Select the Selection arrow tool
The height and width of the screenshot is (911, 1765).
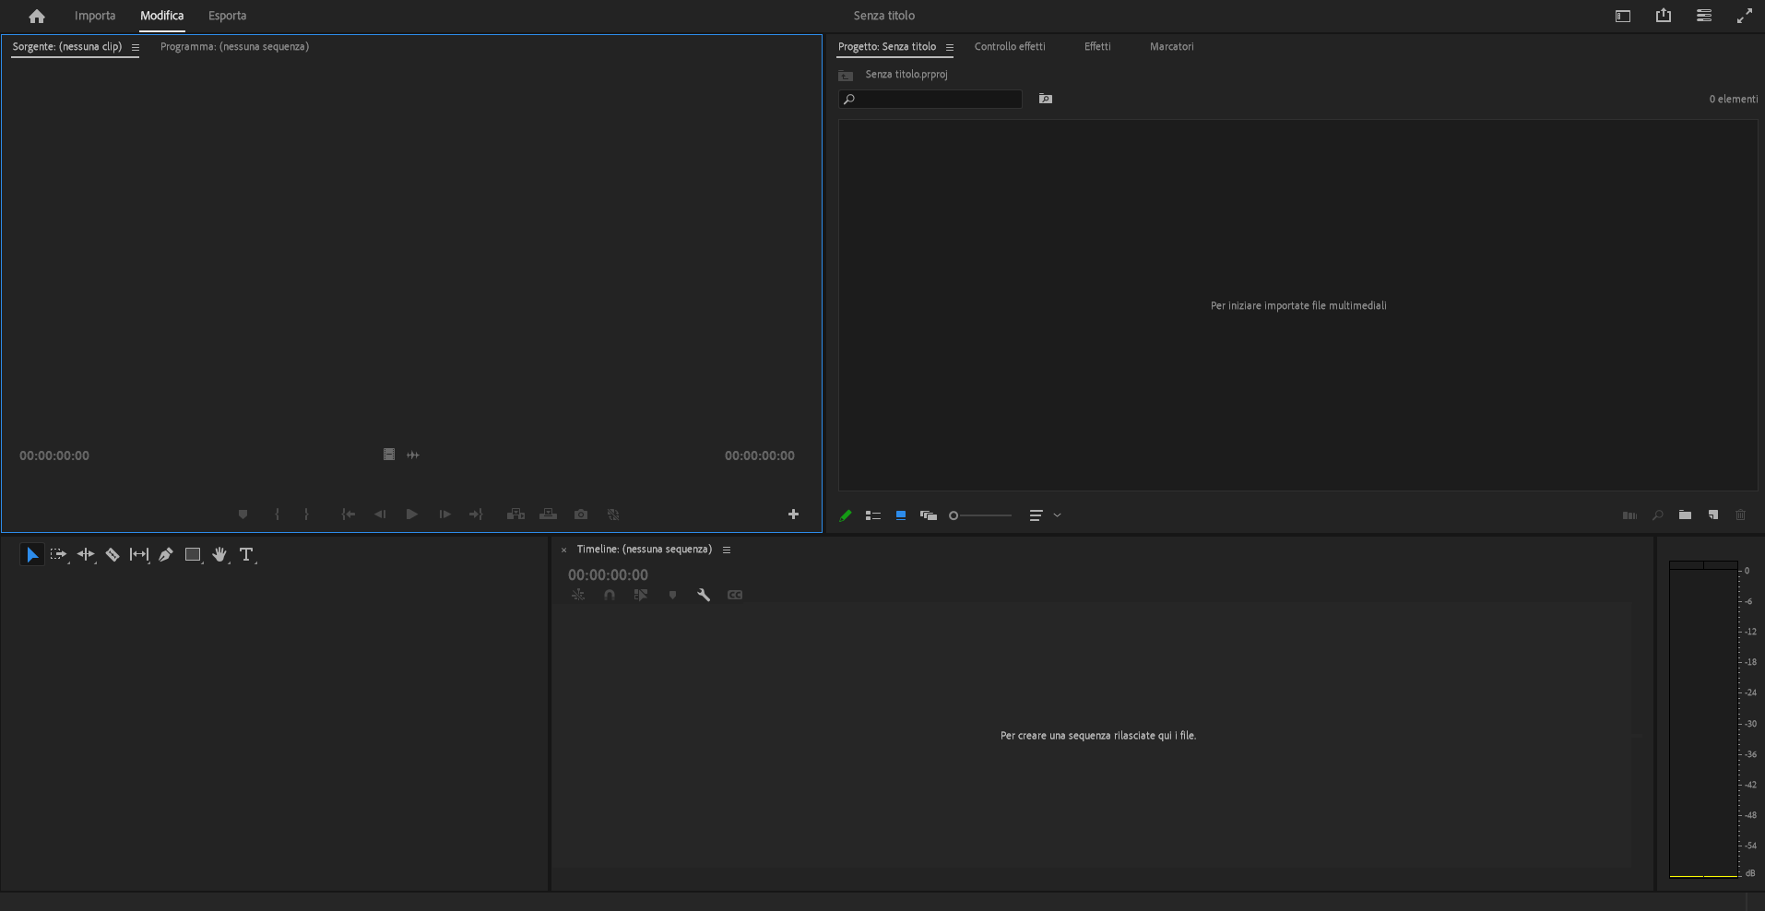coord(32,555)
